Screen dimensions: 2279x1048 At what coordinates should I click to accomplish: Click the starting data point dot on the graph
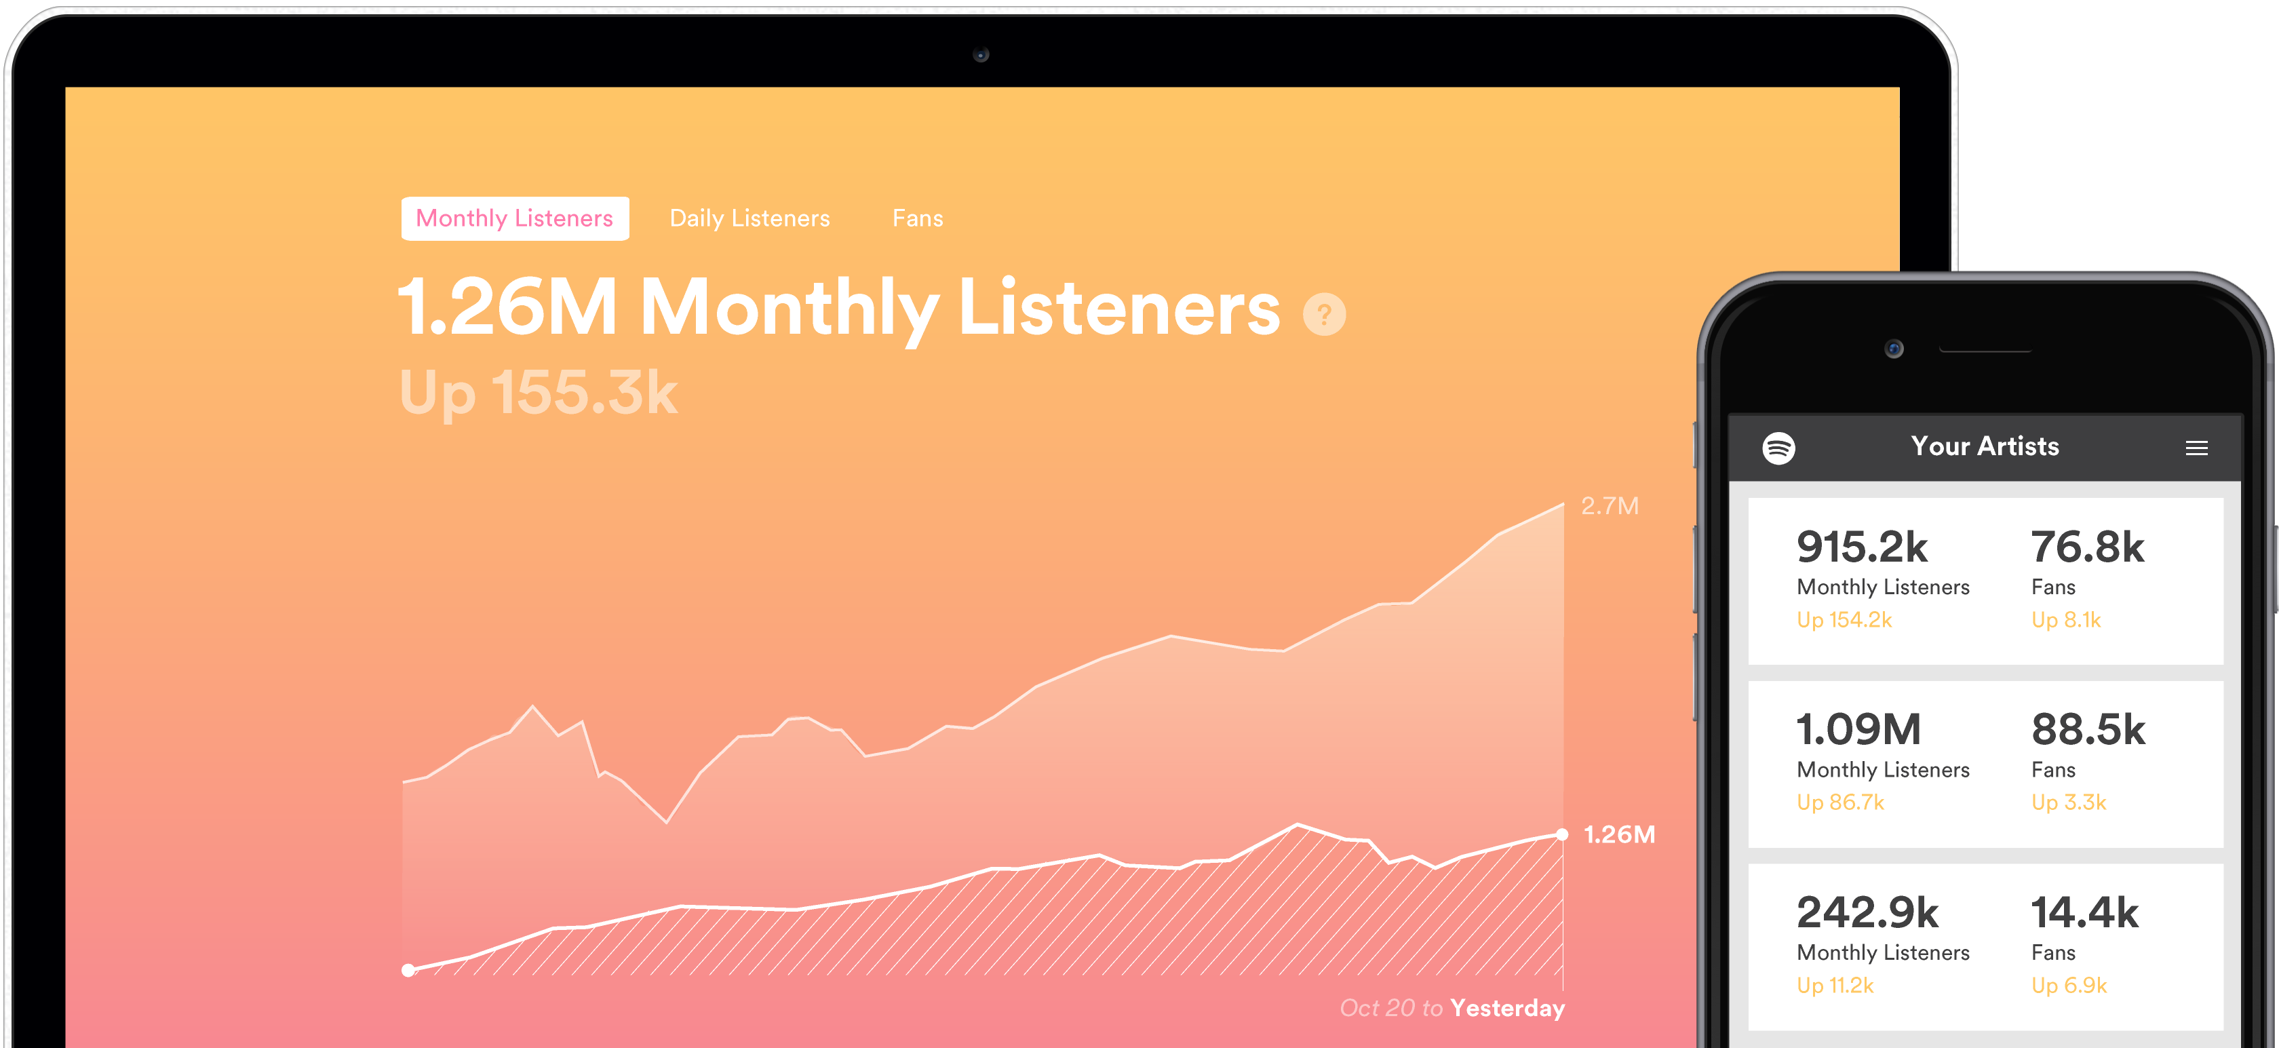tap(408, 970)
